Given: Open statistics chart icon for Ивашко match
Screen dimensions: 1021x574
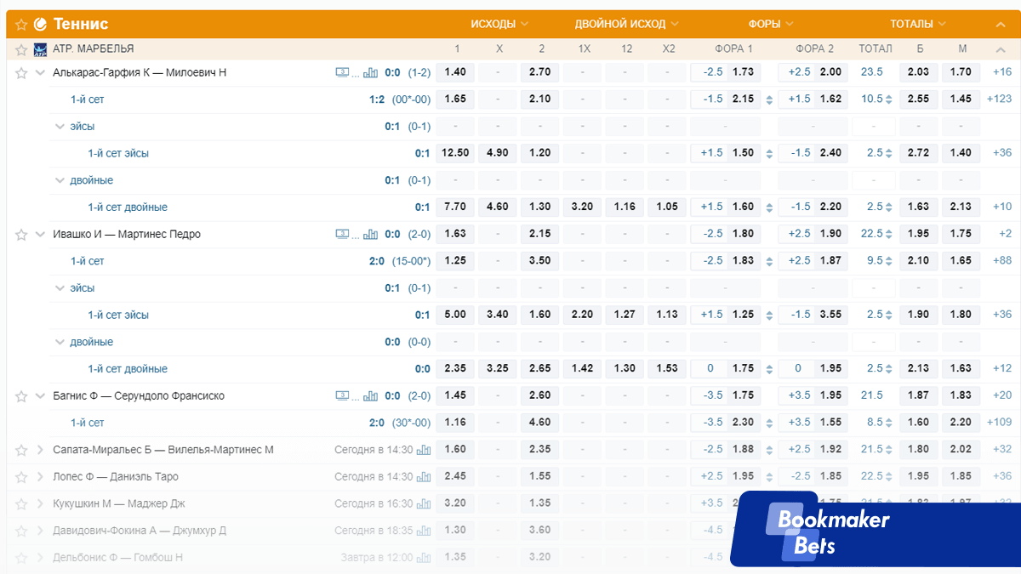Looking at the screenshot, I should pyautogui.click(x=370, y=234).
